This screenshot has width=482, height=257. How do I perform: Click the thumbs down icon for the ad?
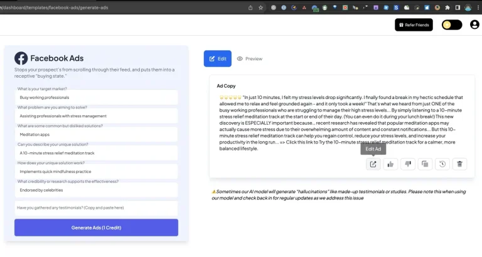click(x=408, y=164)
